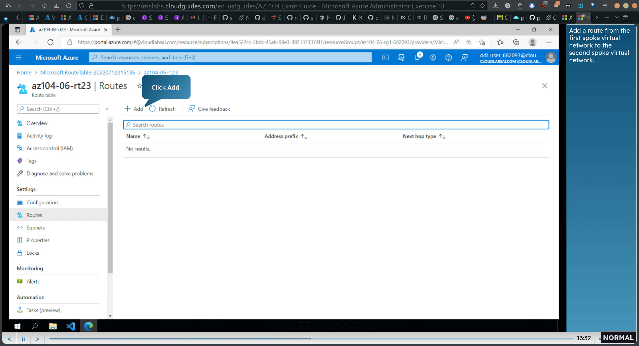Click Refresh in the Routes toolbar

pos(162,109)
